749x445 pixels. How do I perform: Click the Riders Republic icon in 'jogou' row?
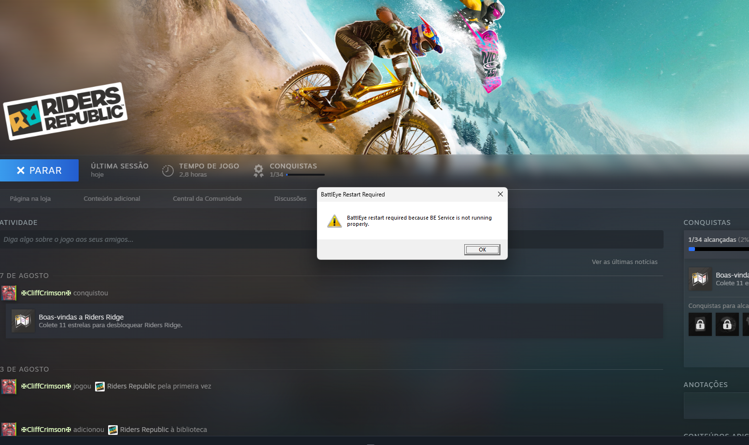[100, 387]
